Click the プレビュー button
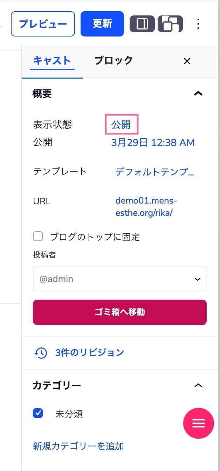Image resolution: width=220 pixels, height=471 pixels. pyautogui.click(x=43, y=24)
